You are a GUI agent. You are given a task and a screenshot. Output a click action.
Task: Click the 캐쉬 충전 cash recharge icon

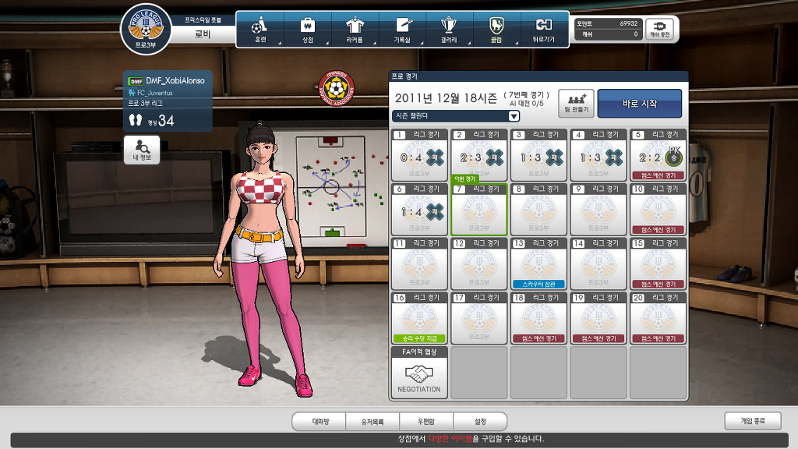659,29
